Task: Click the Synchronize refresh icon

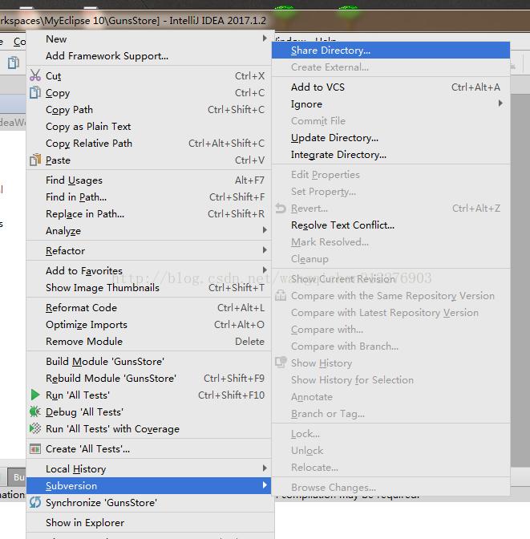Action: click(x=35, y=502)
